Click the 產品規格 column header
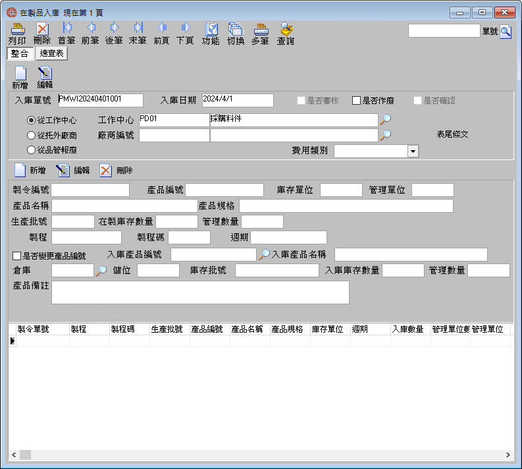 coord(290,329)
